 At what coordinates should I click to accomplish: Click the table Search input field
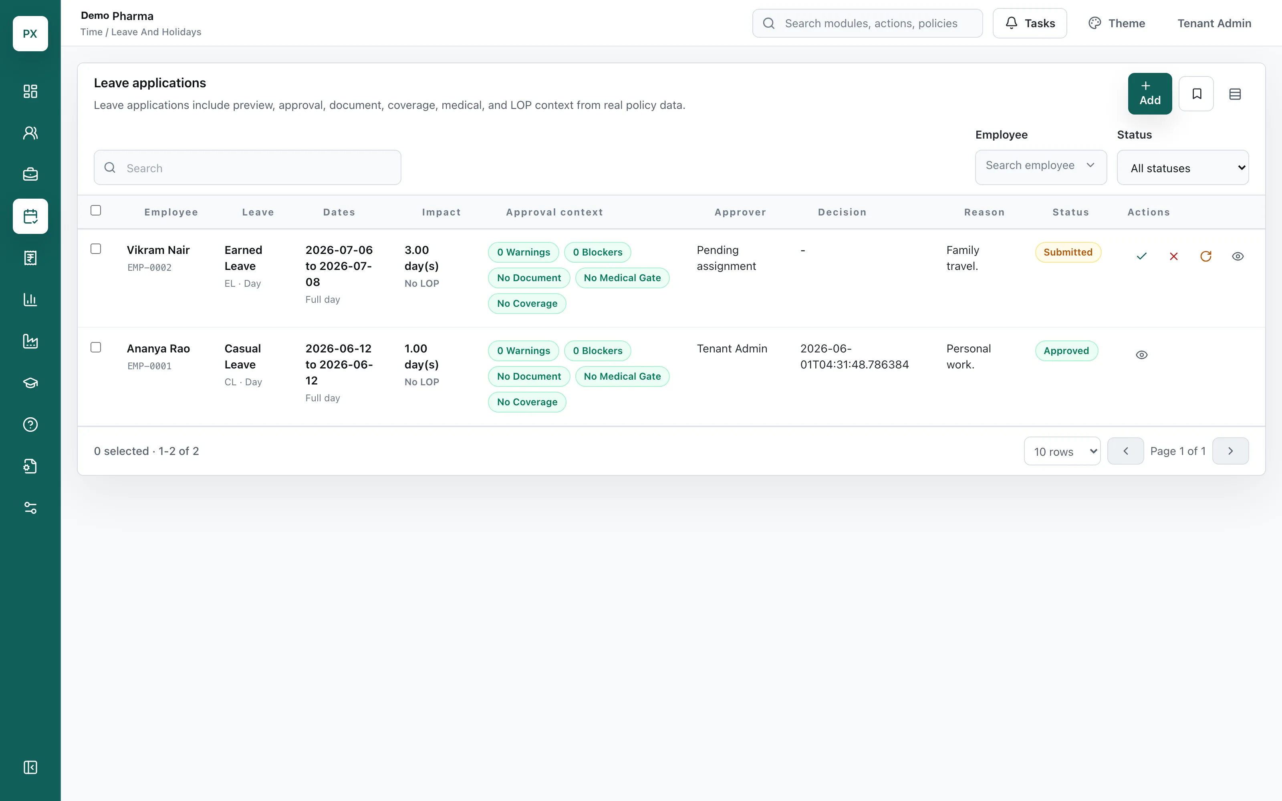click(248, 167)
